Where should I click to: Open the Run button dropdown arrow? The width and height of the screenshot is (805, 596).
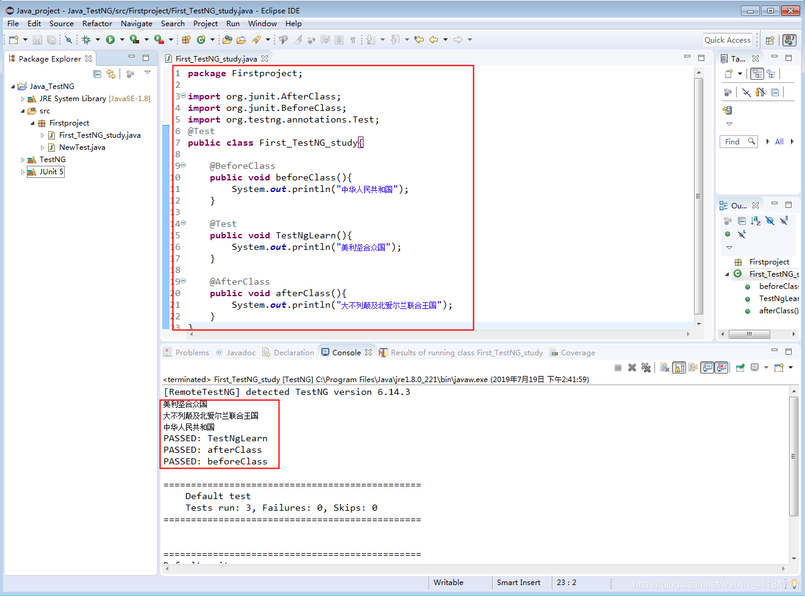pos(122,40)
